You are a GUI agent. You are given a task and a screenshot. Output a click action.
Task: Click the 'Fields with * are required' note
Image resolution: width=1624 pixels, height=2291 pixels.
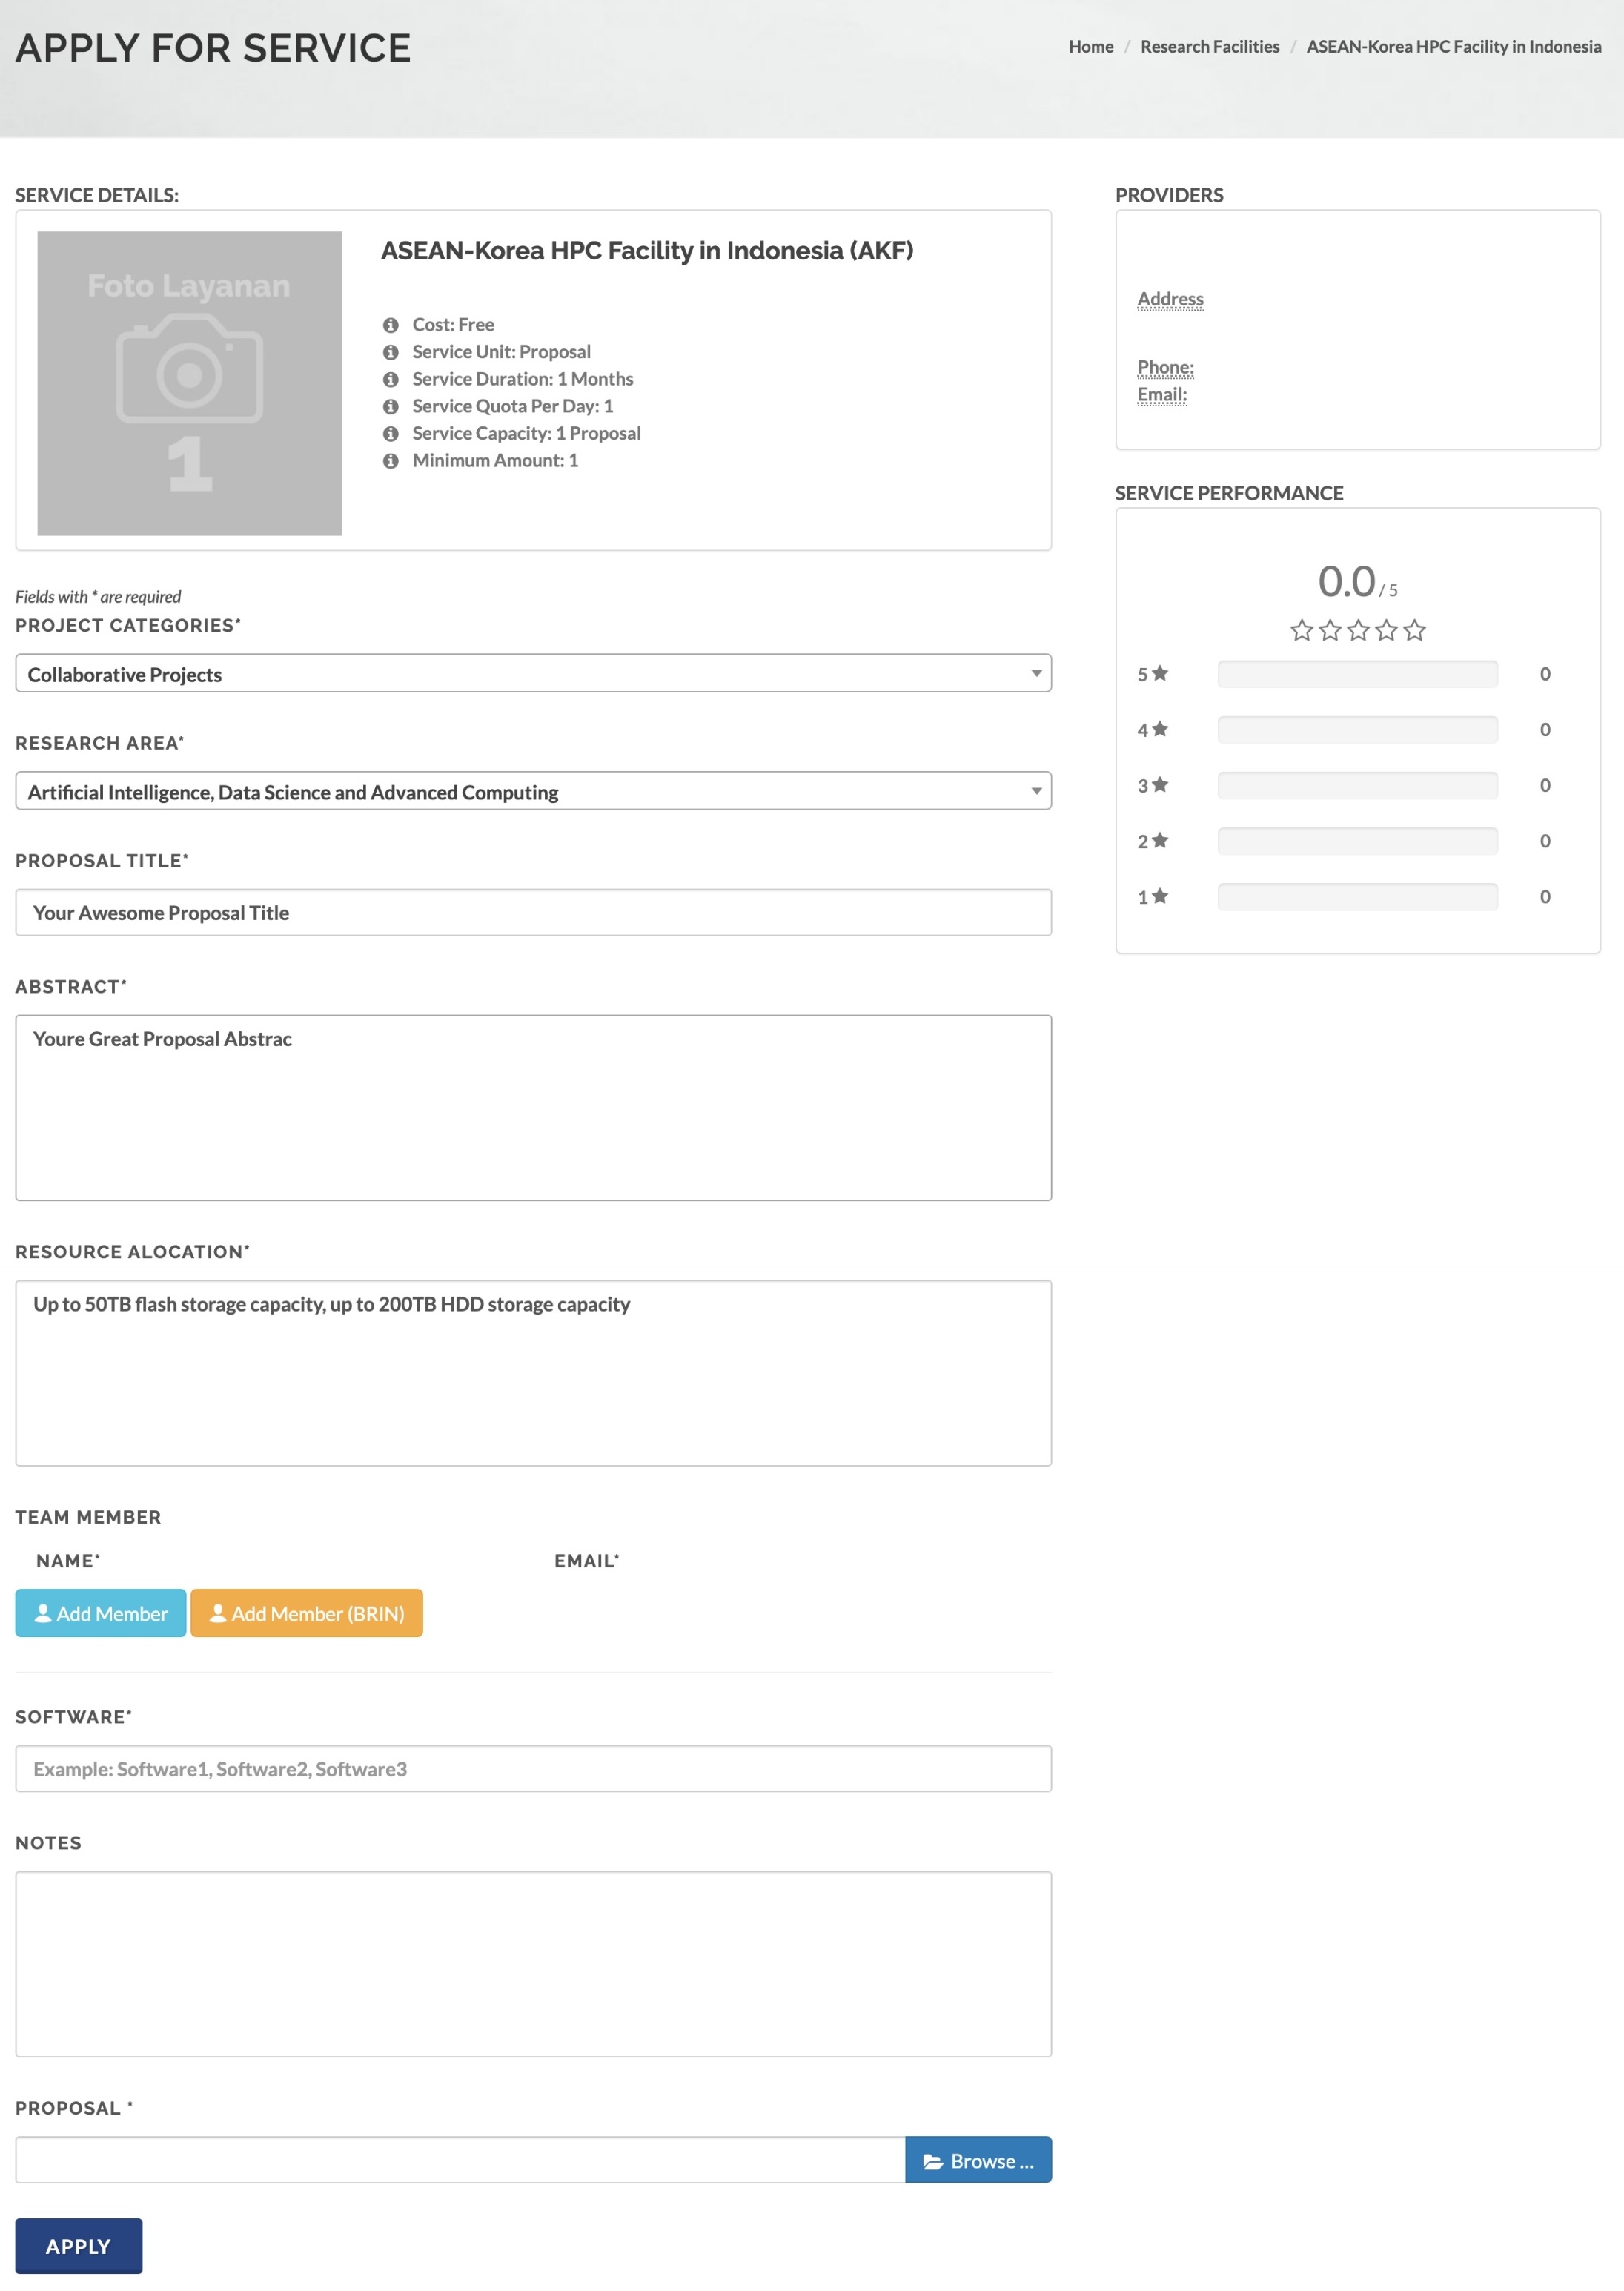click(x=98, y=597)
